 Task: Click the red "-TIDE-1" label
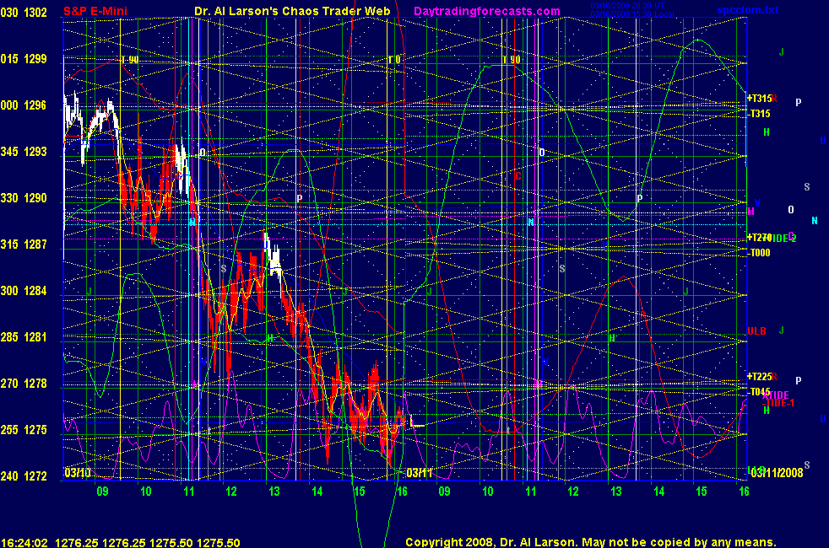click(778, 403)
